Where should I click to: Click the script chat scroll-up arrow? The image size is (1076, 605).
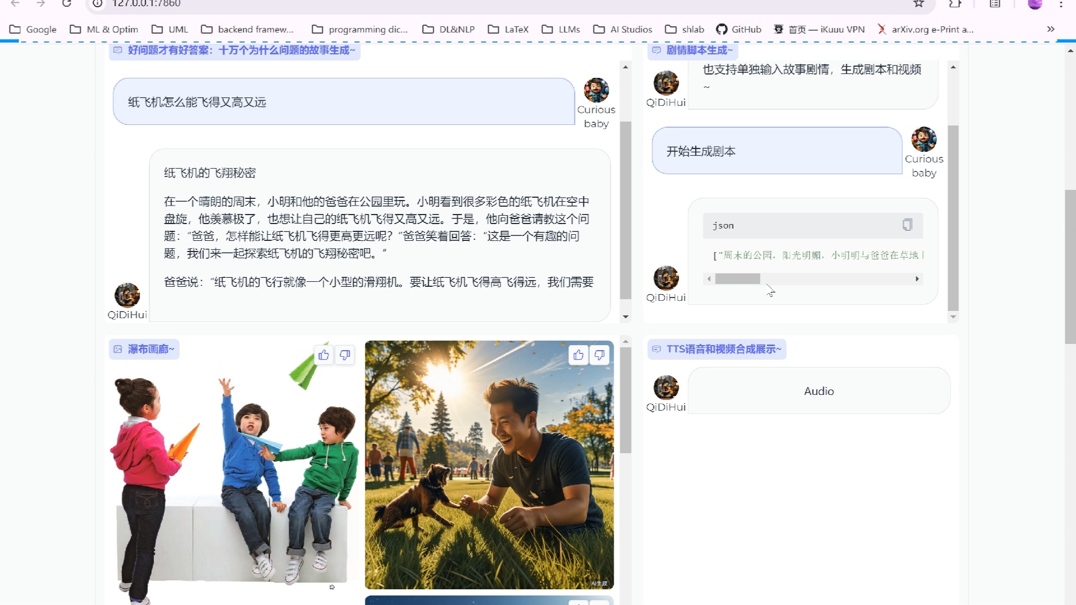[x=953, y=67]
